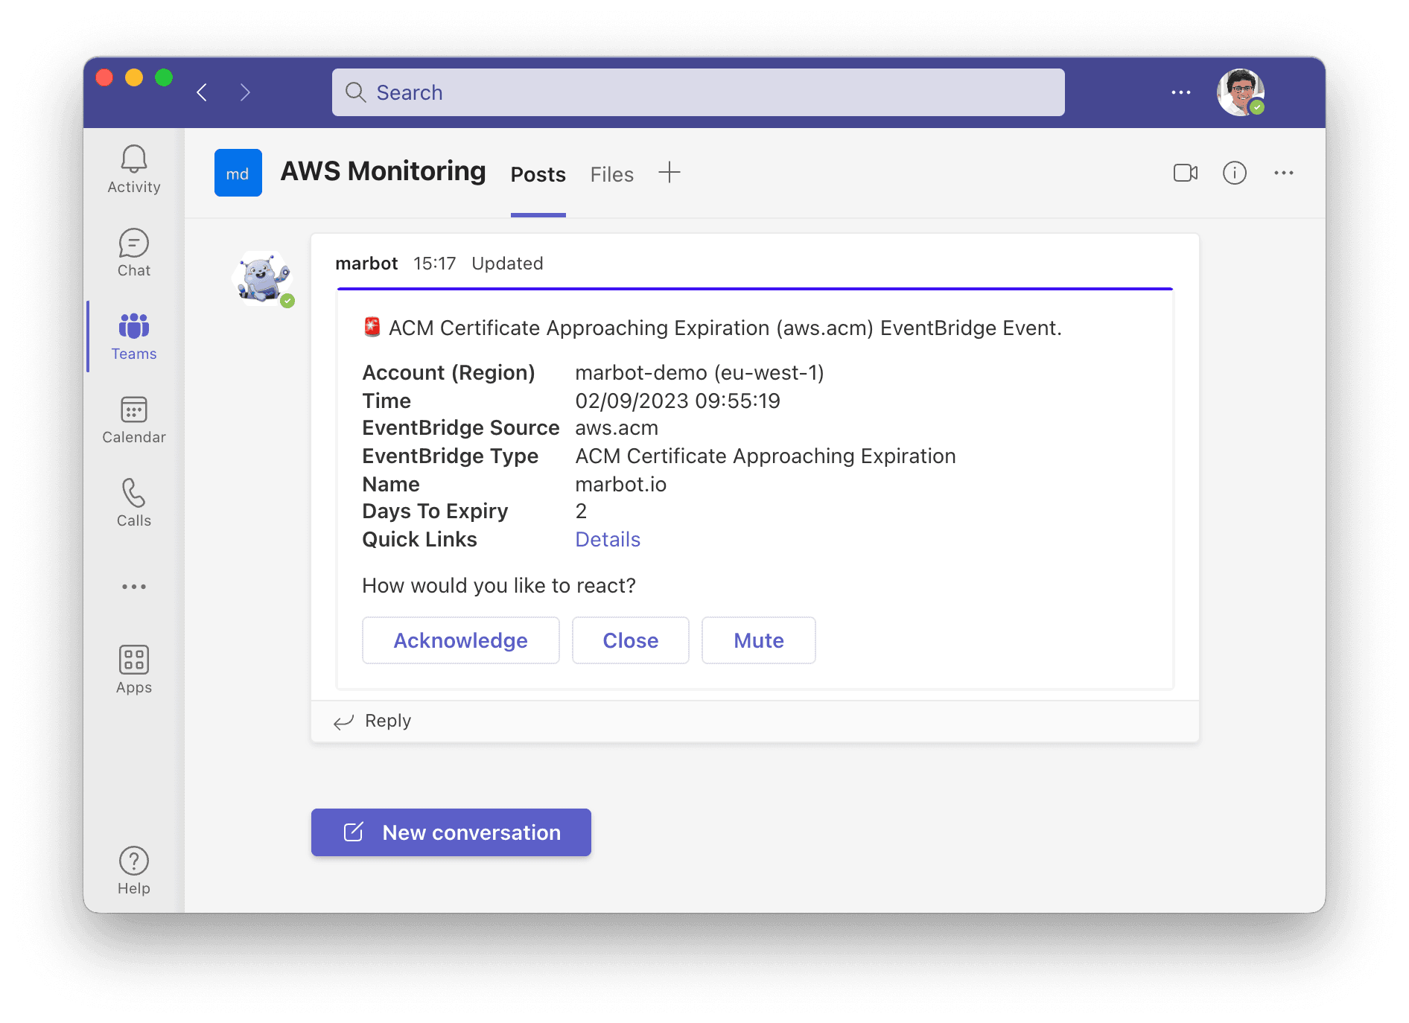
Task: Click the aws.acm source value
Action: click(617, 428)
